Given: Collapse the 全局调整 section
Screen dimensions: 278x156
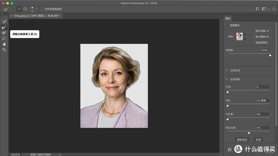Looking at the screenshot, I should (227, 79).
